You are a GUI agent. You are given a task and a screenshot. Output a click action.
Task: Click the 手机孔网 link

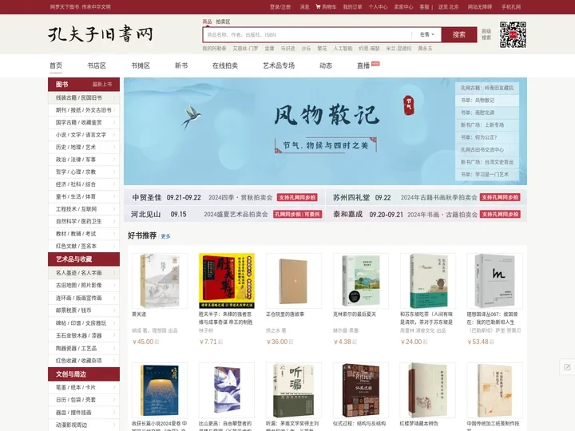pos(511,7)
